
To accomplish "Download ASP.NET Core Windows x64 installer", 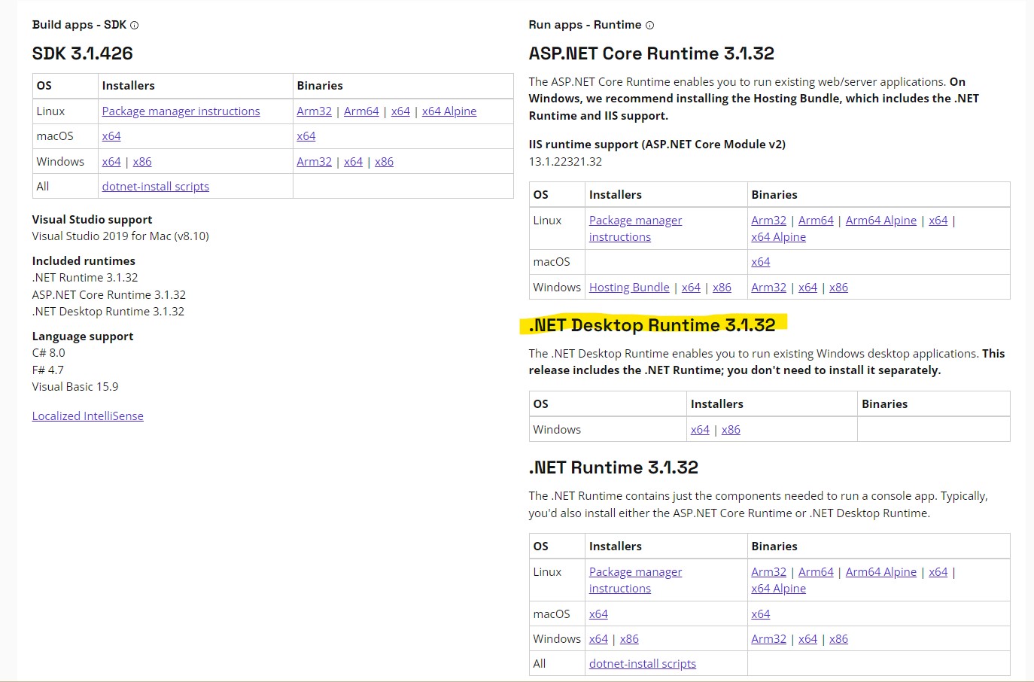I will pyautogui.click(x=691, y=288).
